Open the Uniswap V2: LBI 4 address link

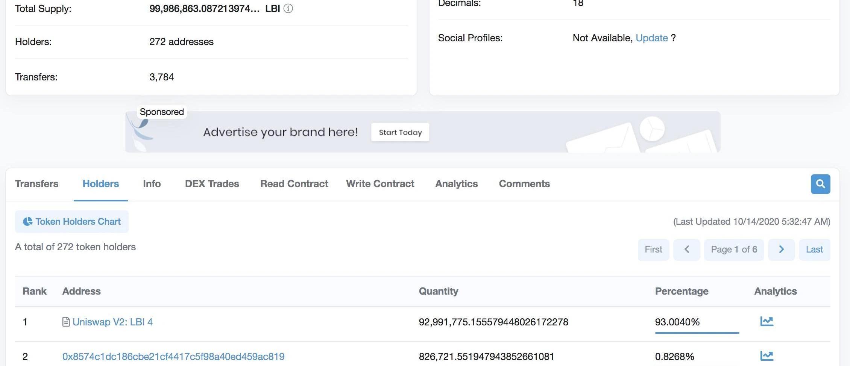point(112,322)
